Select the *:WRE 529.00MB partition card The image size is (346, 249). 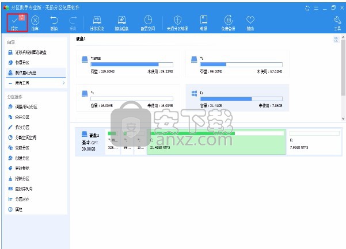(x=128, y=64)
